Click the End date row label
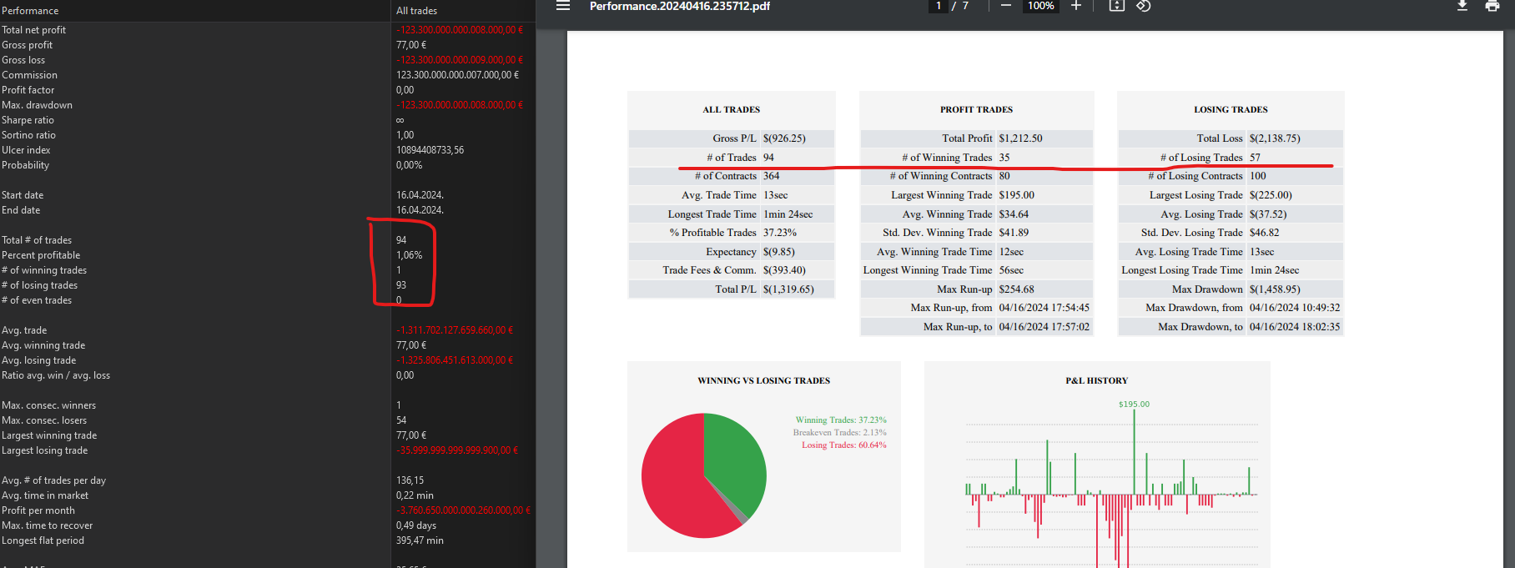1515x568 pixels. click(x=21, y=210)
